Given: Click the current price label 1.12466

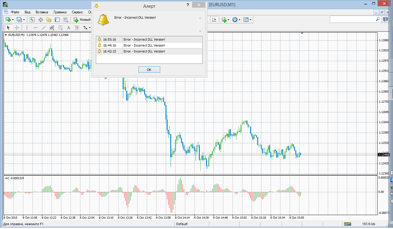Looking at the screenshot, I should point(383,155).
